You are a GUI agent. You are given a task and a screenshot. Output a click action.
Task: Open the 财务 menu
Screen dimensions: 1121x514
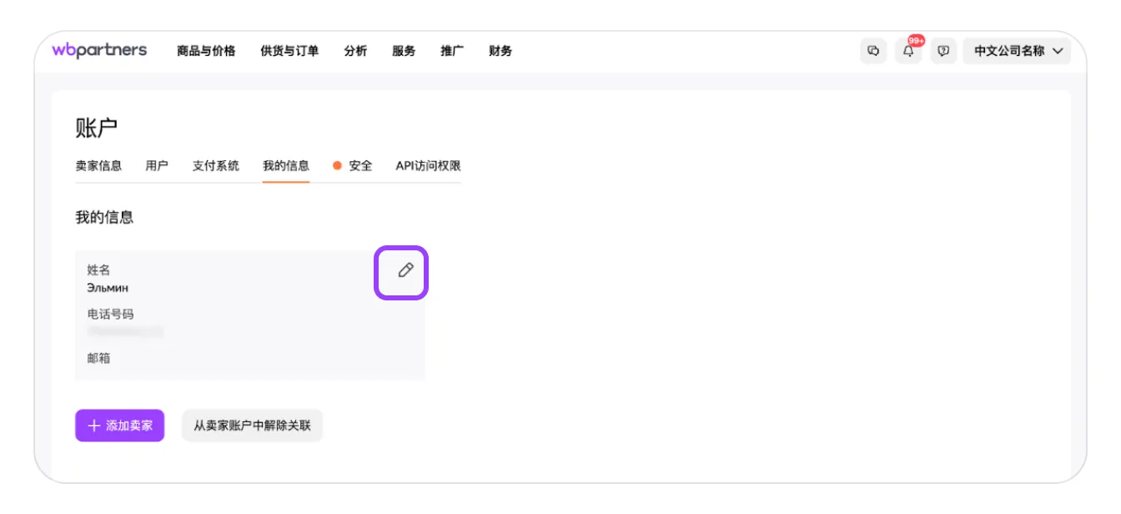tap(500, 51)
